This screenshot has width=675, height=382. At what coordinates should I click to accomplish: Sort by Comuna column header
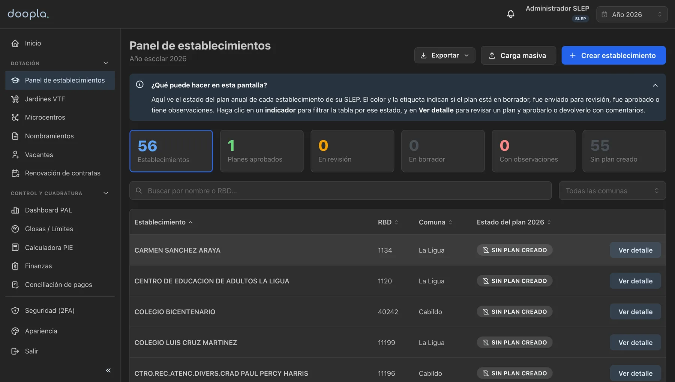point(435,222)
